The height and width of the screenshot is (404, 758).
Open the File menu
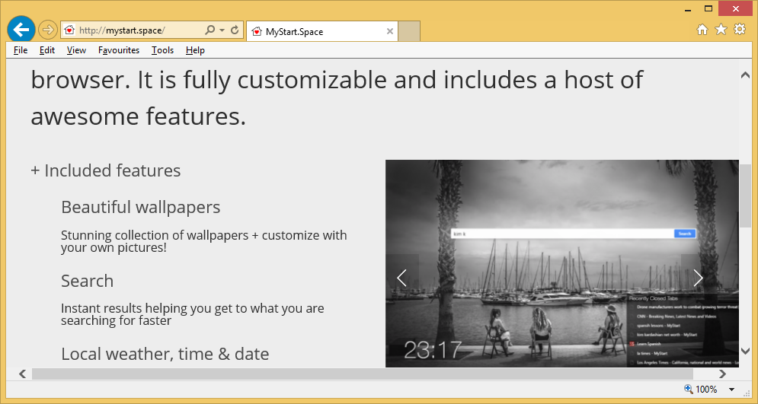click(21, 50)
